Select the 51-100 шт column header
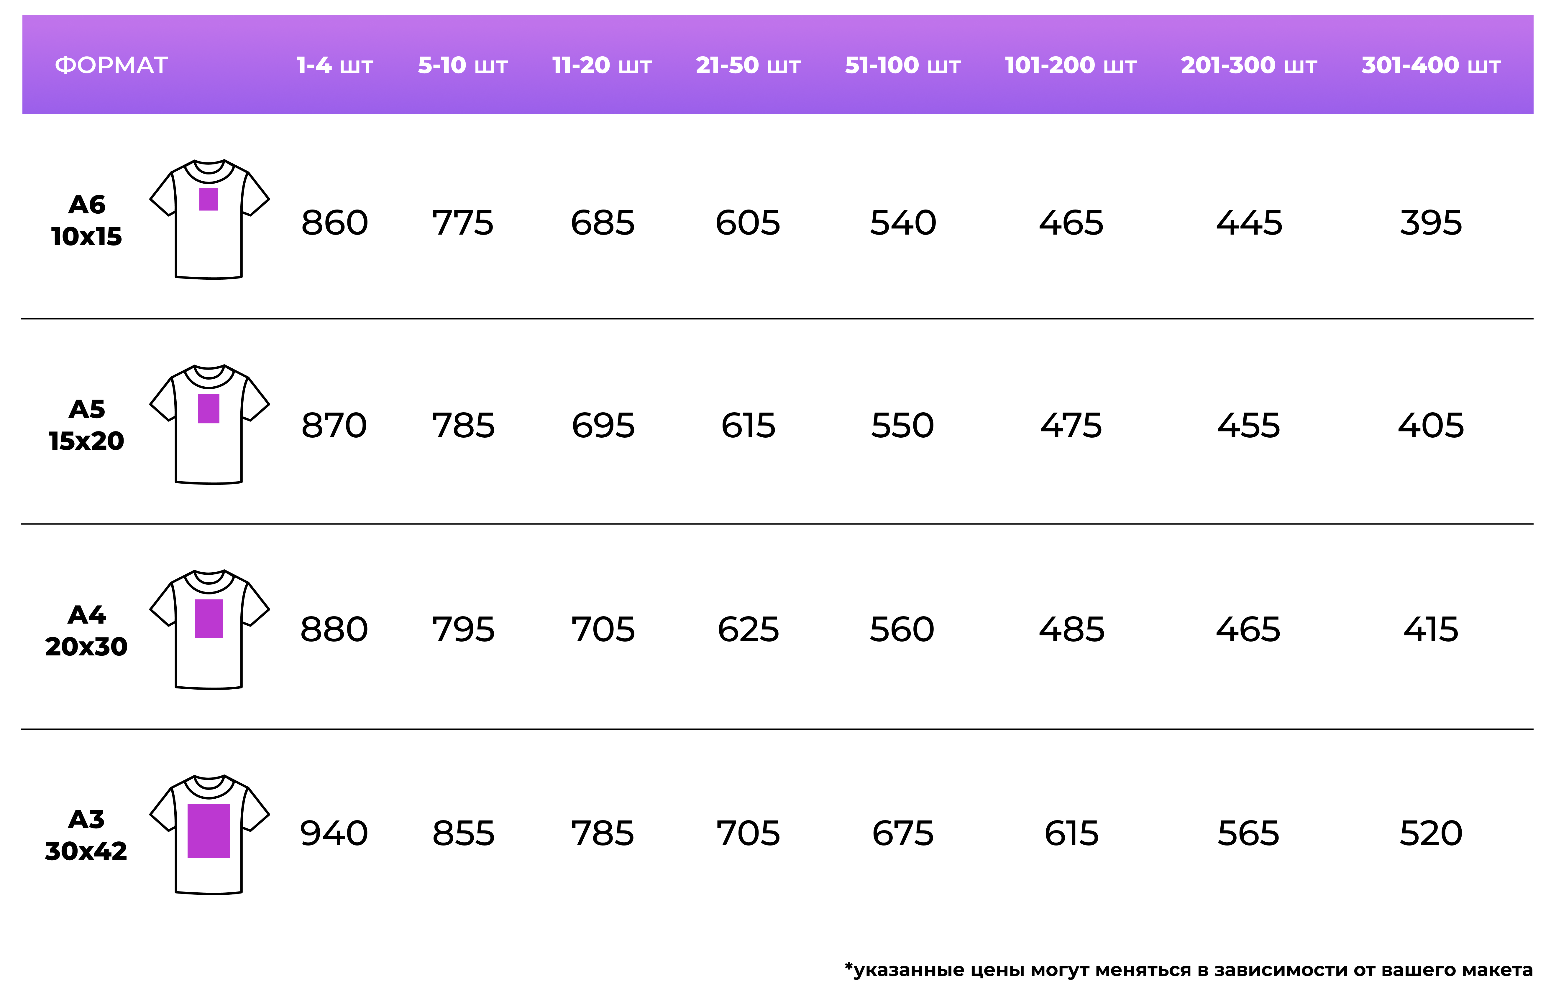This screenshot has width=1556, height=1002. tap(902, 65)
